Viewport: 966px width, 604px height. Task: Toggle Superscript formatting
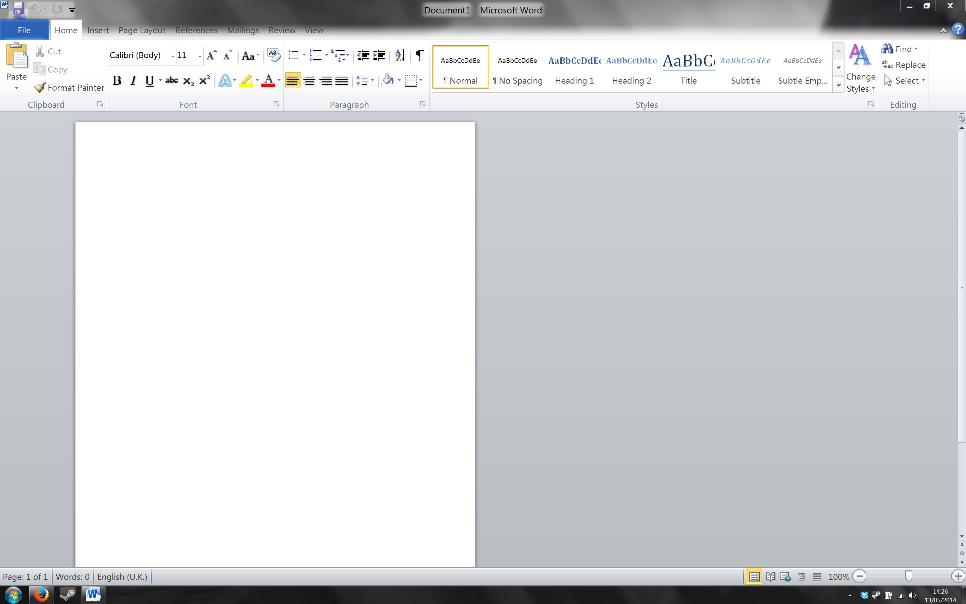coord(204,81)
